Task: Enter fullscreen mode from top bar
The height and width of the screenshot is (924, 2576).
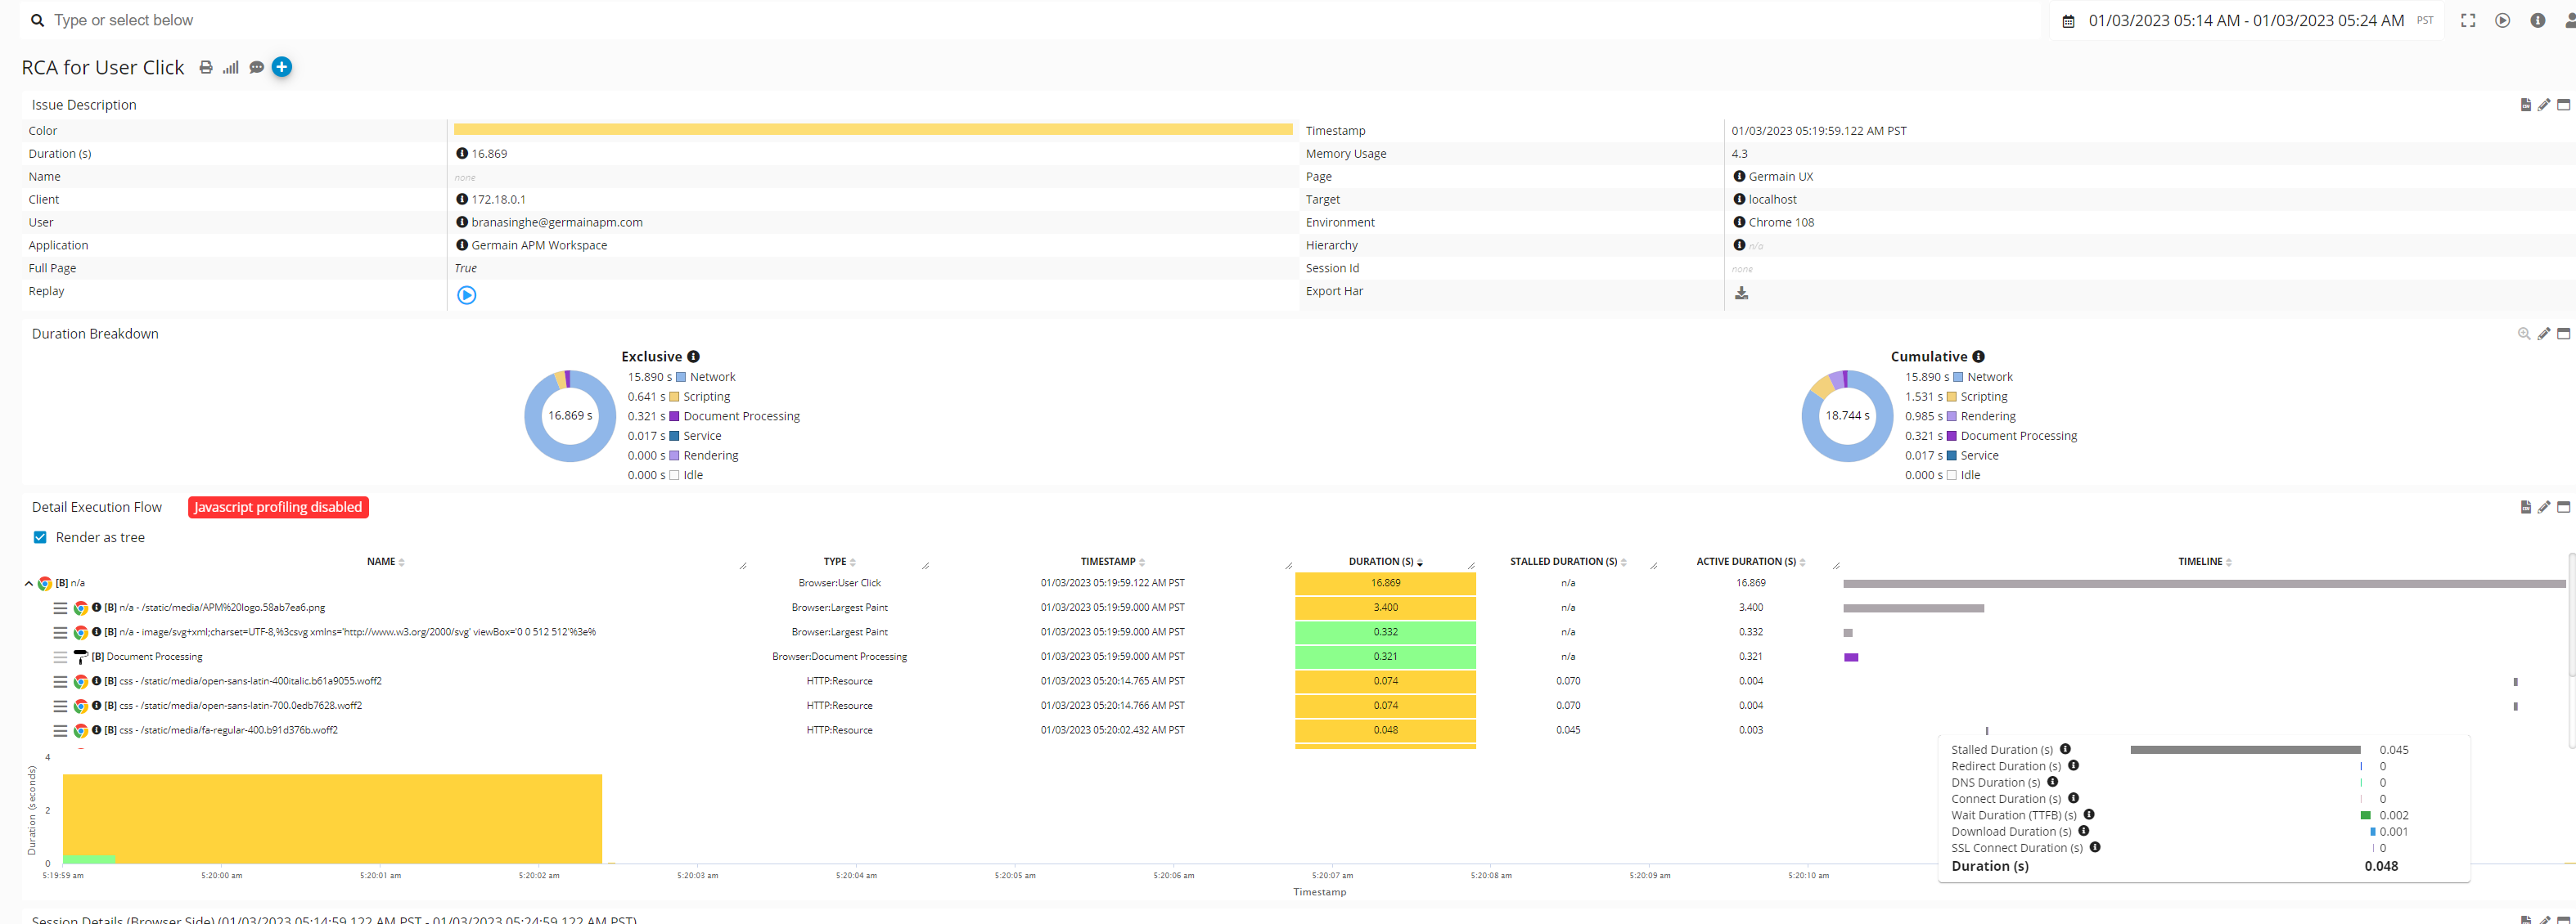Action: click(x=2468, y=21)
